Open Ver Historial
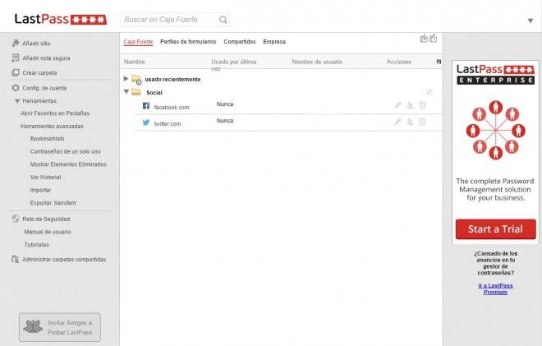 [45, 177]
